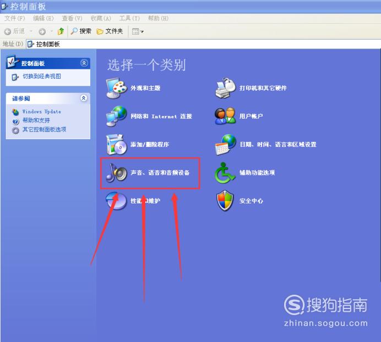
Task: Open the Forward button history dropdown arrow
Action: (52, 31)
